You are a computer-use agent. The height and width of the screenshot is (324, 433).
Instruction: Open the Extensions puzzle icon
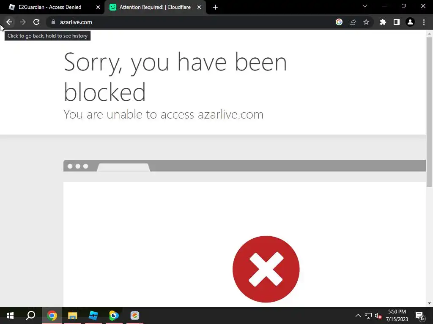point(383,22)
